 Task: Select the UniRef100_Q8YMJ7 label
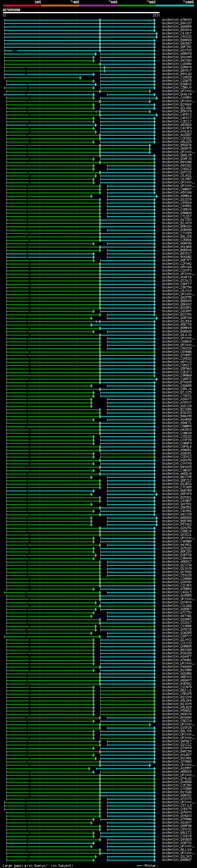pyautogui.click(x=177, y=71)
